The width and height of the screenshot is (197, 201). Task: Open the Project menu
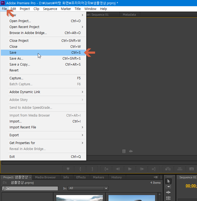tap(25, 9)
